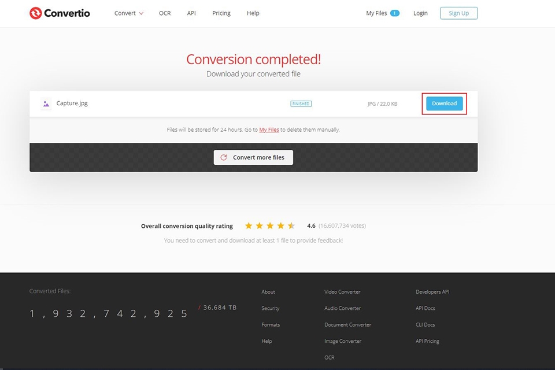
Task: Click the Login link
Action: 420,13
